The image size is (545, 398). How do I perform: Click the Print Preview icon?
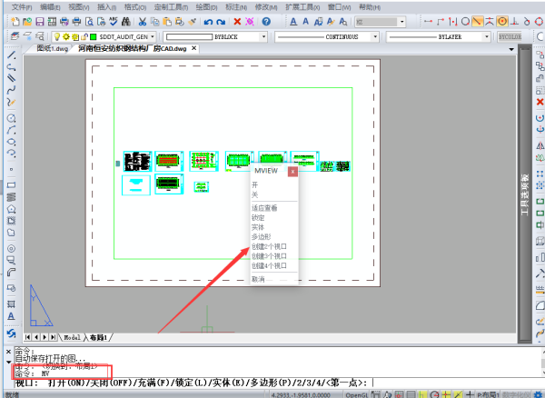tap(89, 22)
